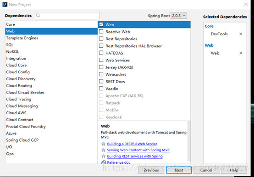The width and height of the screenshot is (254, 177).
Task: Click the search magnifier icon in Dependencies field
Action: (38, 16)
